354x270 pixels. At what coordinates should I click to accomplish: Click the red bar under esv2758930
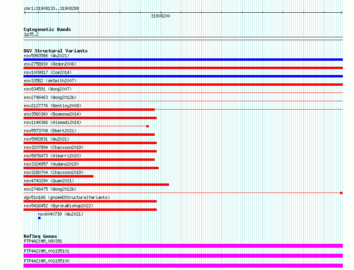pos(183,68)
